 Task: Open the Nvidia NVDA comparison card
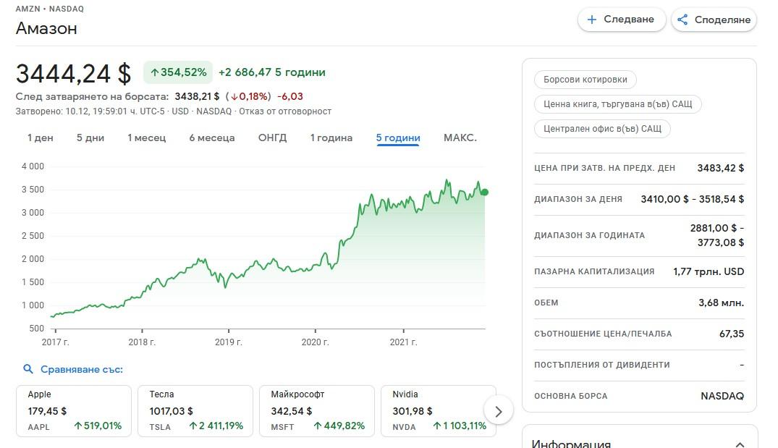pos(438,411)
